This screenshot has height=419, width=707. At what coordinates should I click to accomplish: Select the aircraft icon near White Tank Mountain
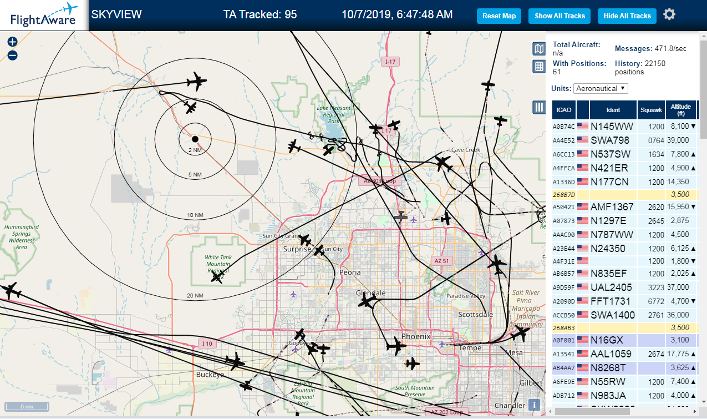pos(217,277)
